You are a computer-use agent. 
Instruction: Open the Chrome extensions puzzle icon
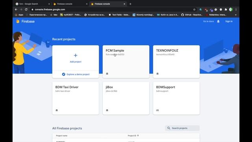tap(226, 9)
